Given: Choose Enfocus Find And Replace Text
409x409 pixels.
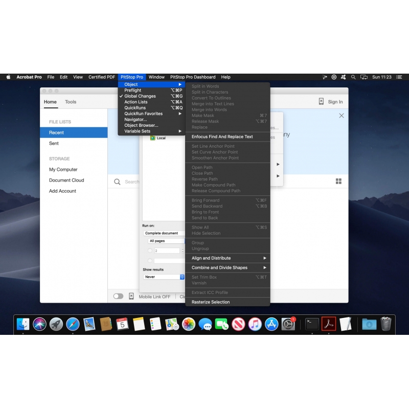Looking at the screenshot, I should tap(228, 137).
